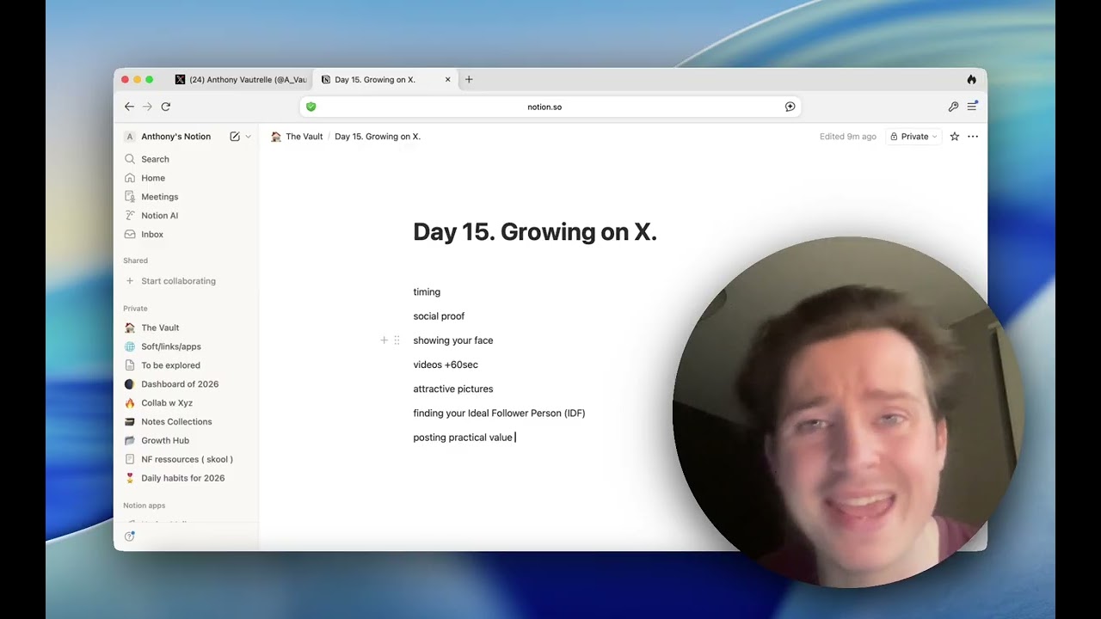1101x619 pixels.
Task: Click the browser forward arrow
Action: click(147, 107)
